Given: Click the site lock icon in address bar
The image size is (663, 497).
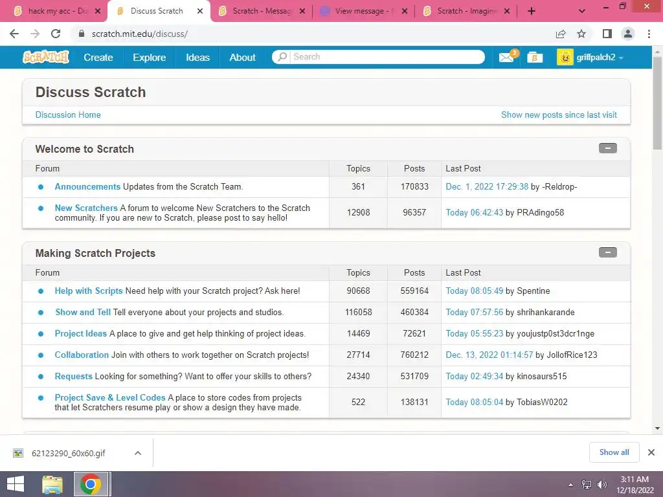Looking at the screenshot, I should pyautogui.click(x=82, y=34).
